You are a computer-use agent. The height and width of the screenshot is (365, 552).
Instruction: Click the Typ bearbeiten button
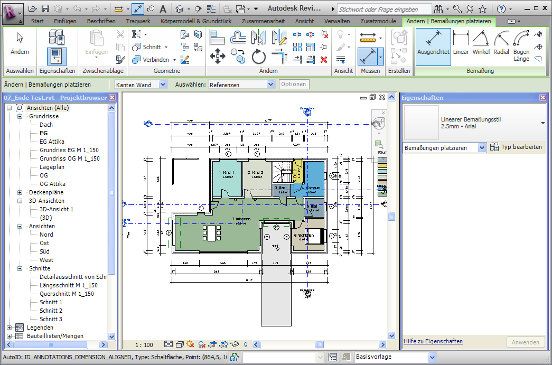tap(517, 147)
